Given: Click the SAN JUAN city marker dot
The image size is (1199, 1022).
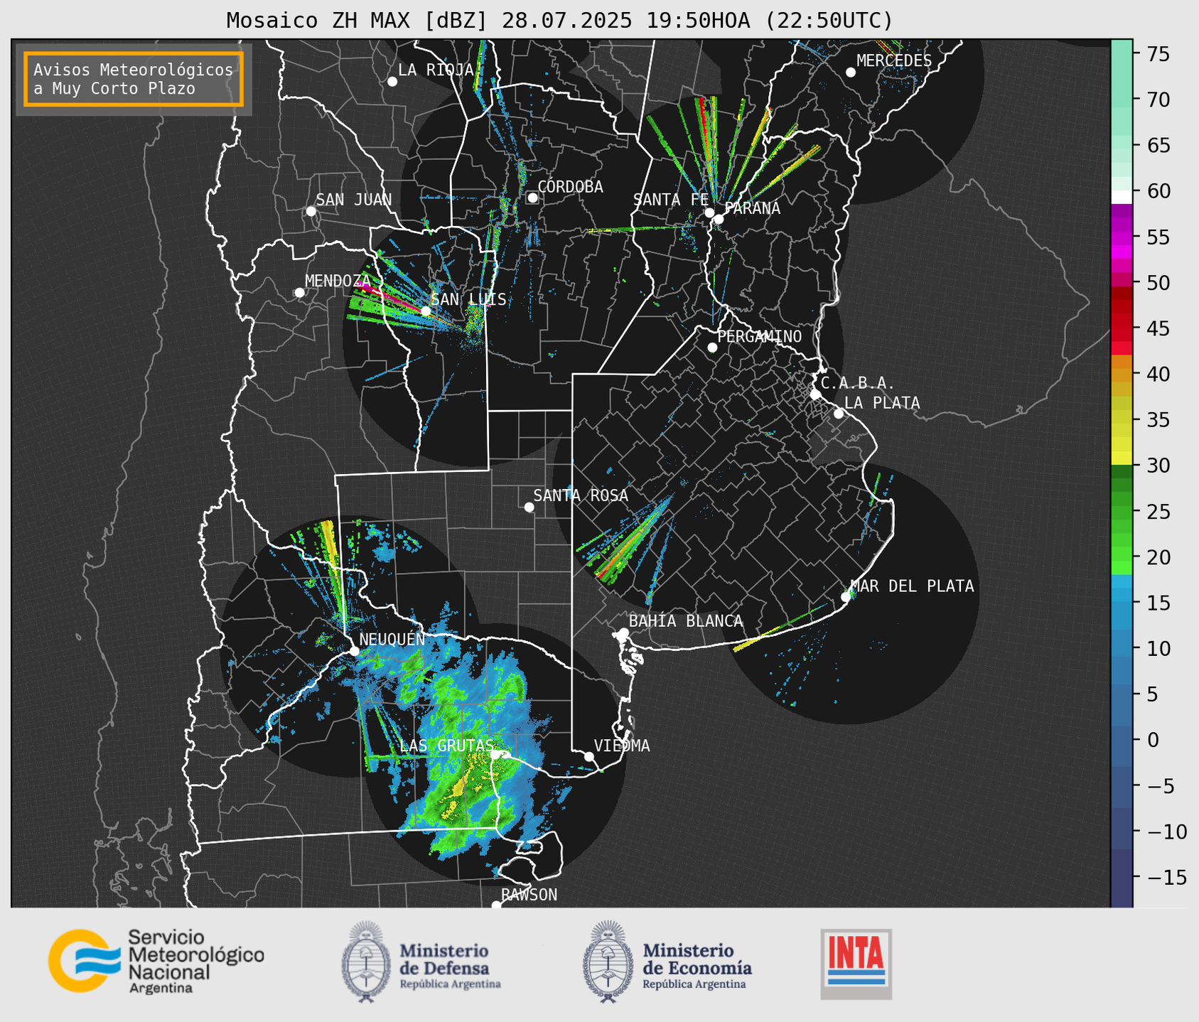Looking at the screenshot, I should (311, 211).
